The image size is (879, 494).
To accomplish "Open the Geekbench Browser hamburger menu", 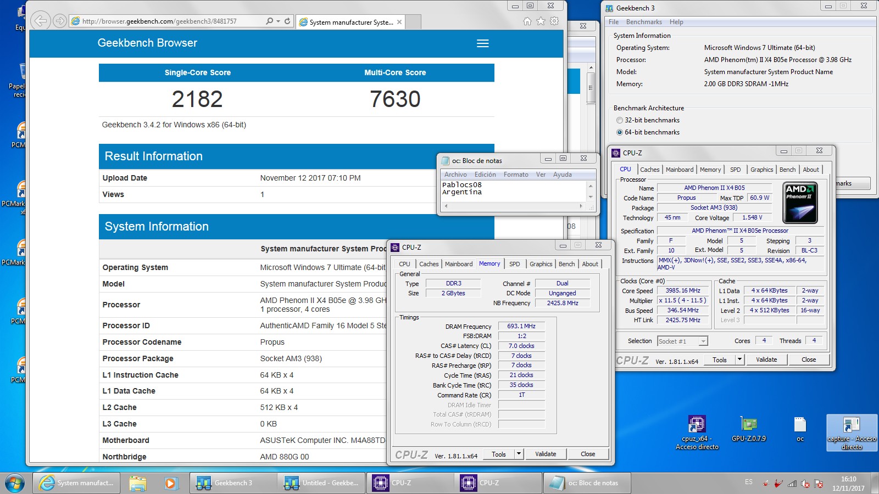I will 482,43.
